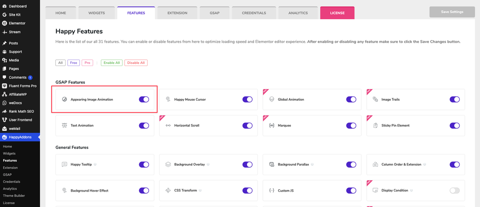Image resolution: width=480 pixels, height=207 pixels.
Task: Open Theme Builder in HappyAddons submenu
Action: tap(14, 196)
